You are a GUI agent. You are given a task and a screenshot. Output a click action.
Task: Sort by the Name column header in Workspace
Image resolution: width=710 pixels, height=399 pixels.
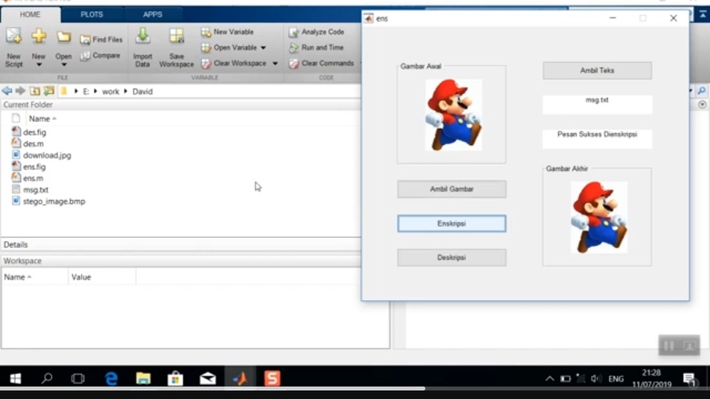tap(18, 277)
